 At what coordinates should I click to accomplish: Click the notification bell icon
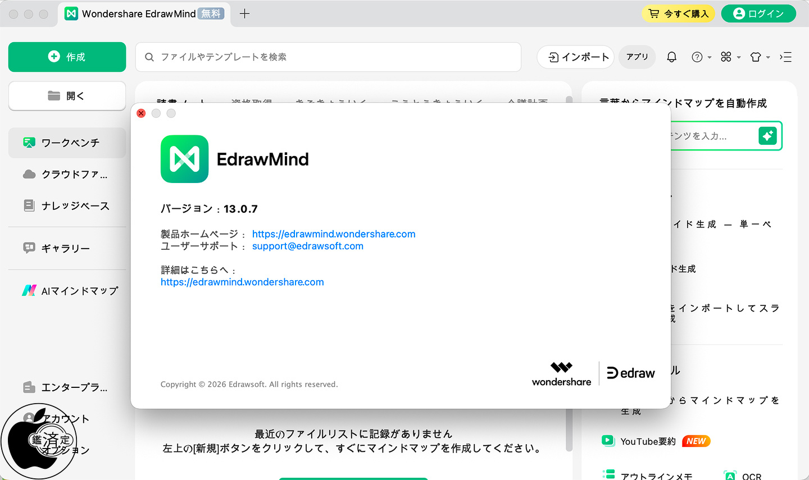[x=671, y=57]
